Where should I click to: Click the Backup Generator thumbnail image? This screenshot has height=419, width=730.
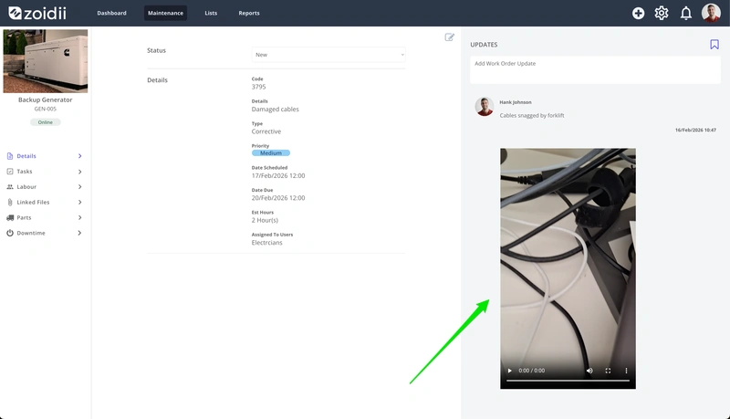[x=45, y=61]
